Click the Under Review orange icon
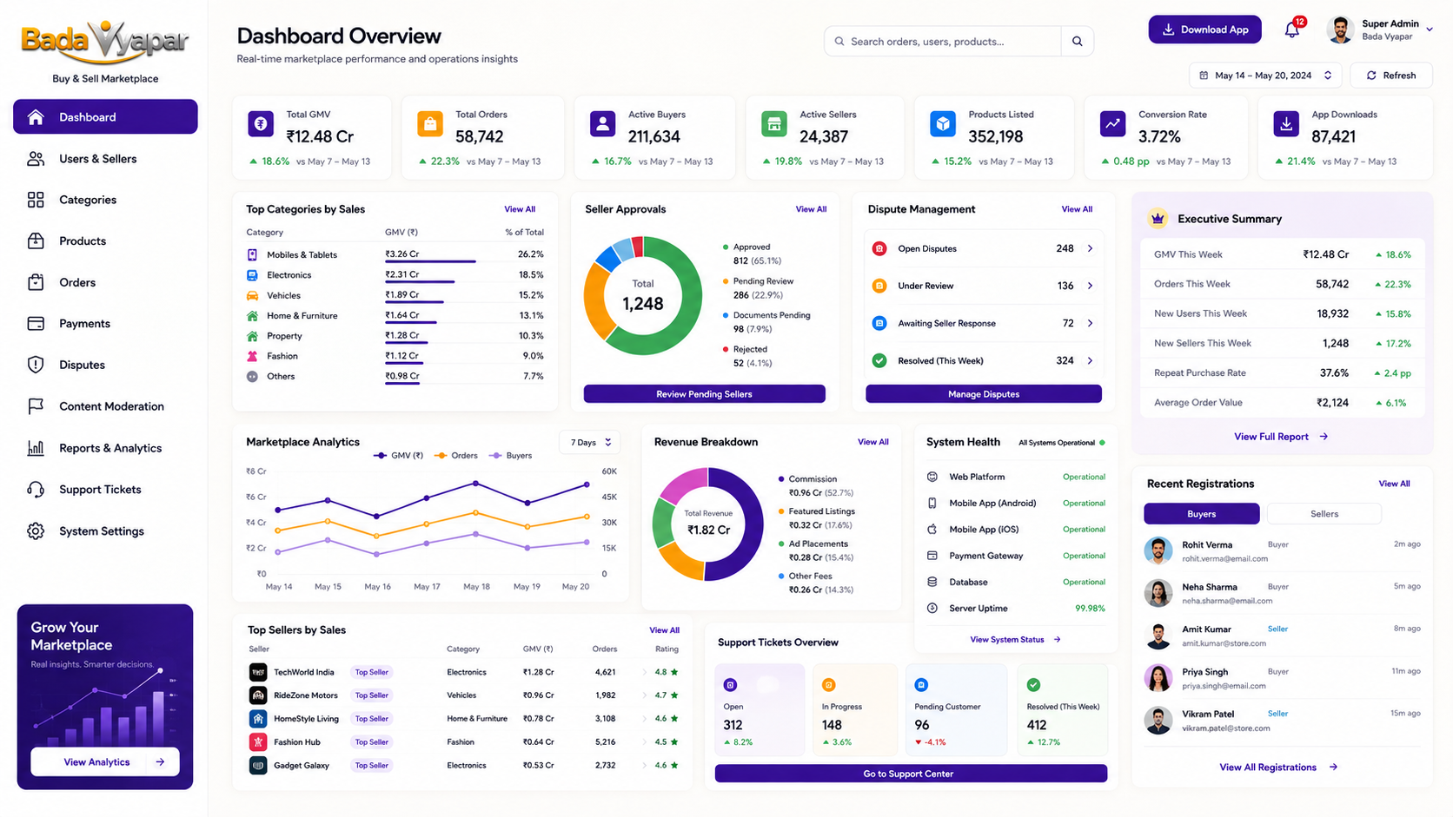Viewport: 1453px width, 817px height. (879, 286)
